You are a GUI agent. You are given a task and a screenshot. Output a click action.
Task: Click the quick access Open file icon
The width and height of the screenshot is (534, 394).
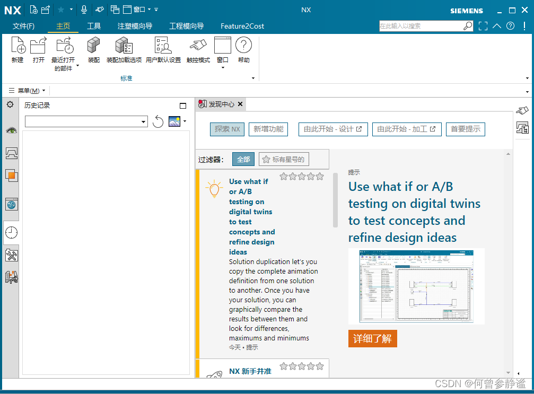tap(45, 10)
